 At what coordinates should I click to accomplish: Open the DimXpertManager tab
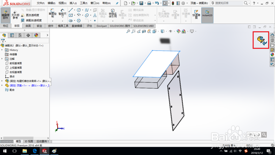pyautogui.click(x=28, y=35)
